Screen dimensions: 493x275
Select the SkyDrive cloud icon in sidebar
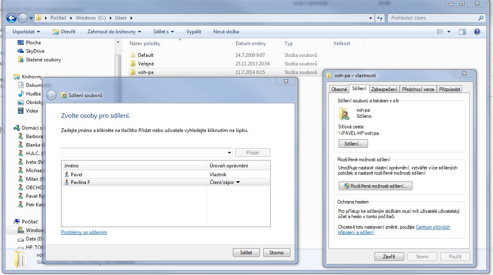(x=21, y=51)
